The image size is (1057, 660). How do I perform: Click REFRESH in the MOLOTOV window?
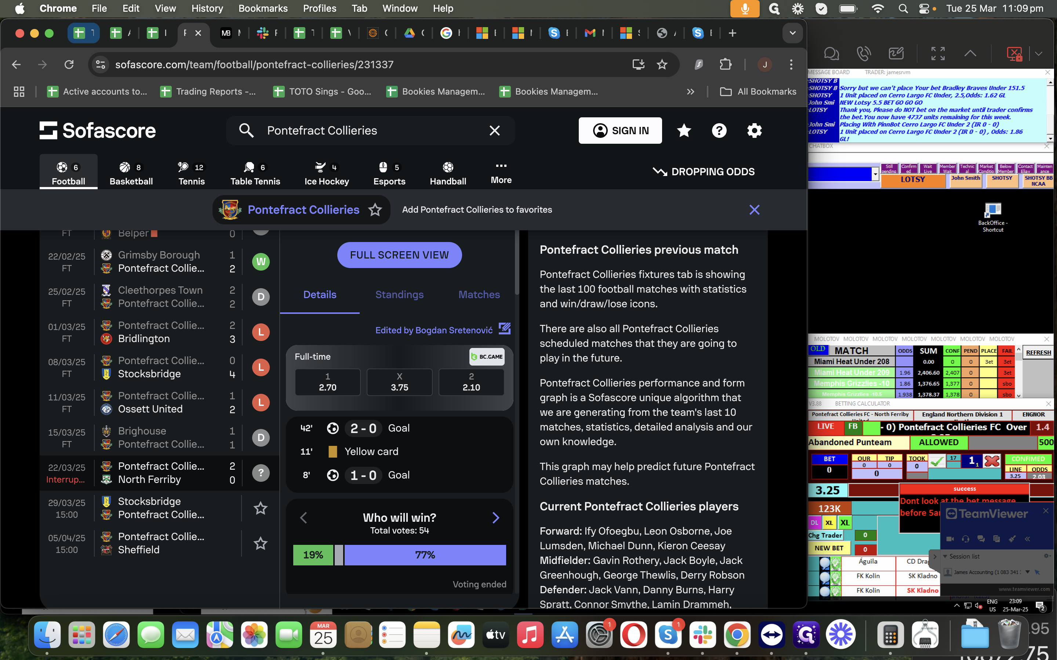[x=1038, y=352]
